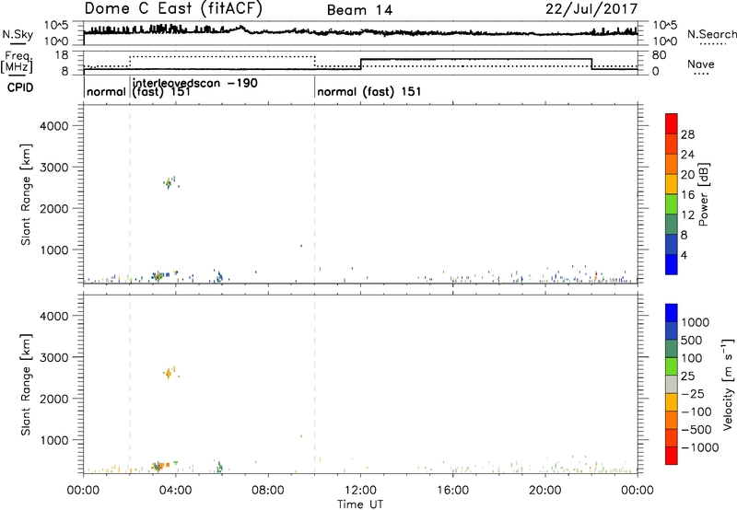
Task: Click the "CPID" row label
Action: pos(20,87)
